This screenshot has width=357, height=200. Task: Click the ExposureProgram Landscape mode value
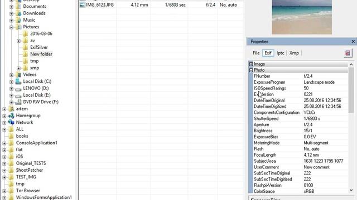(319, 82)
